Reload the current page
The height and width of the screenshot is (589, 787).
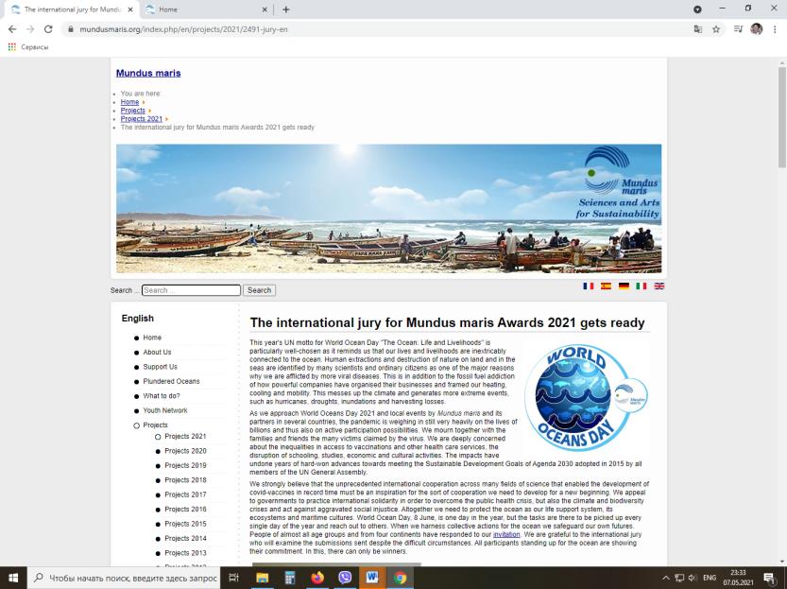point(48,29)
